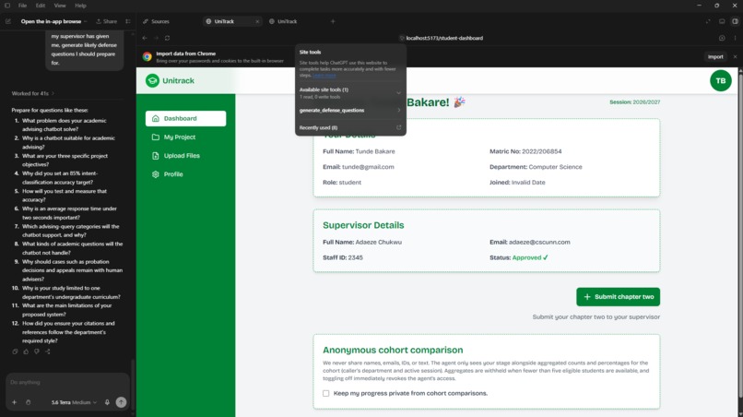Click the Import button
This screenshot has height=417, width=743.
(x=715, y=57)
